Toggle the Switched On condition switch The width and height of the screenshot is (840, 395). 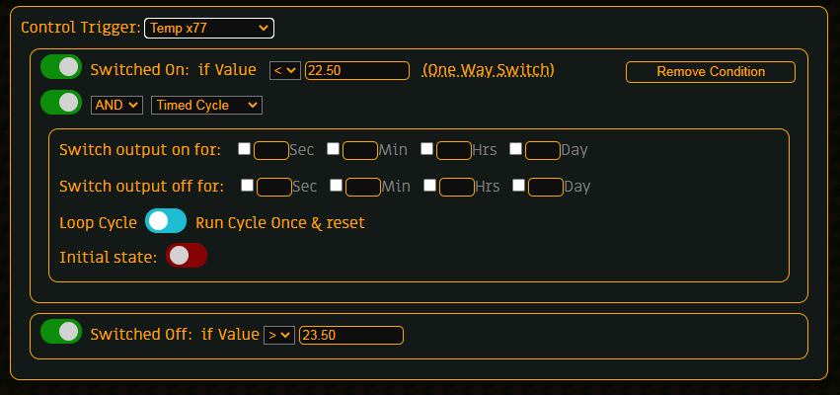coord(60,67)
